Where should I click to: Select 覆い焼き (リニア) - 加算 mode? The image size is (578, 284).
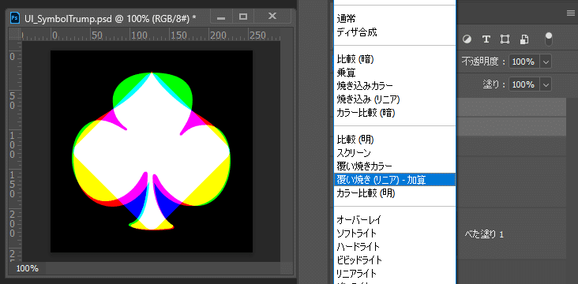395,179
